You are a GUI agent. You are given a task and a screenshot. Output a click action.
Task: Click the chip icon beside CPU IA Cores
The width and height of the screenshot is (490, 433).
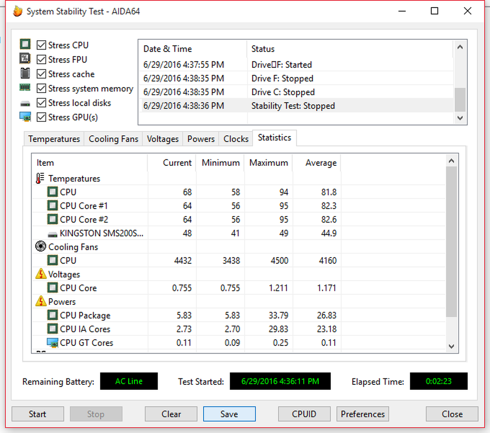[52, 329]
